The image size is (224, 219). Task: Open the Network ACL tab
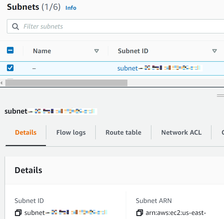(181, 132)
